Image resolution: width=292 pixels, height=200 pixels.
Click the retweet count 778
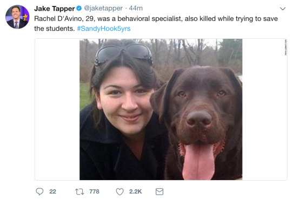[x=94, y=191]
